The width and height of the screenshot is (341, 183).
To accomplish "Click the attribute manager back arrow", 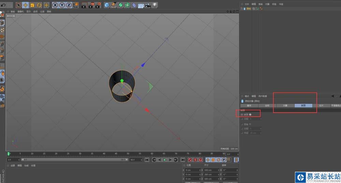I will 332,96.
